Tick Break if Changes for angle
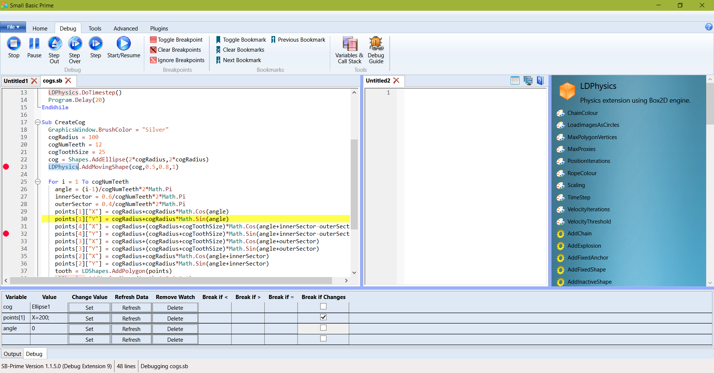Viewport: 714px width, 373px height. (323, 328)
